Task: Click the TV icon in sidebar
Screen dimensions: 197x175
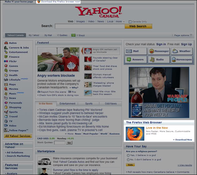Action: pos(6,121)
